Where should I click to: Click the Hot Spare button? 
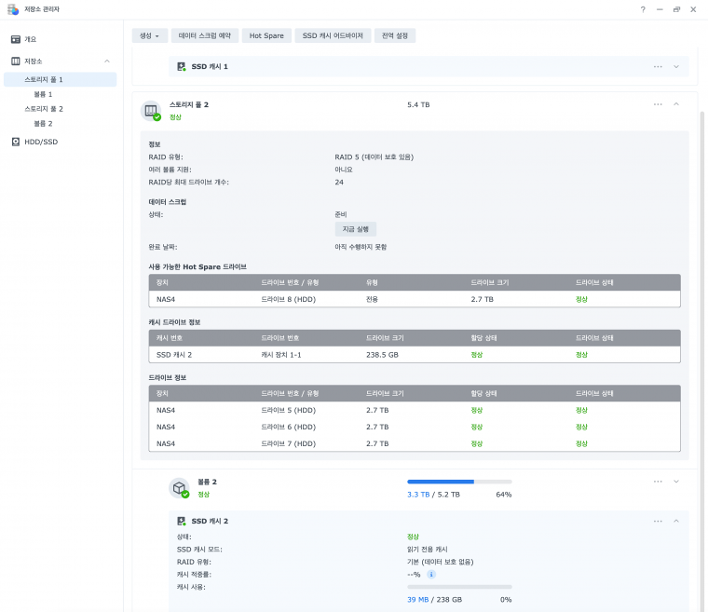click(266, 35)
